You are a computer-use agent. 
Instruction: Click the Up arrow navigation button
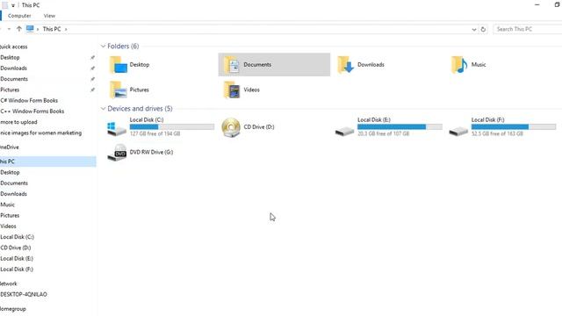point(19,29)
